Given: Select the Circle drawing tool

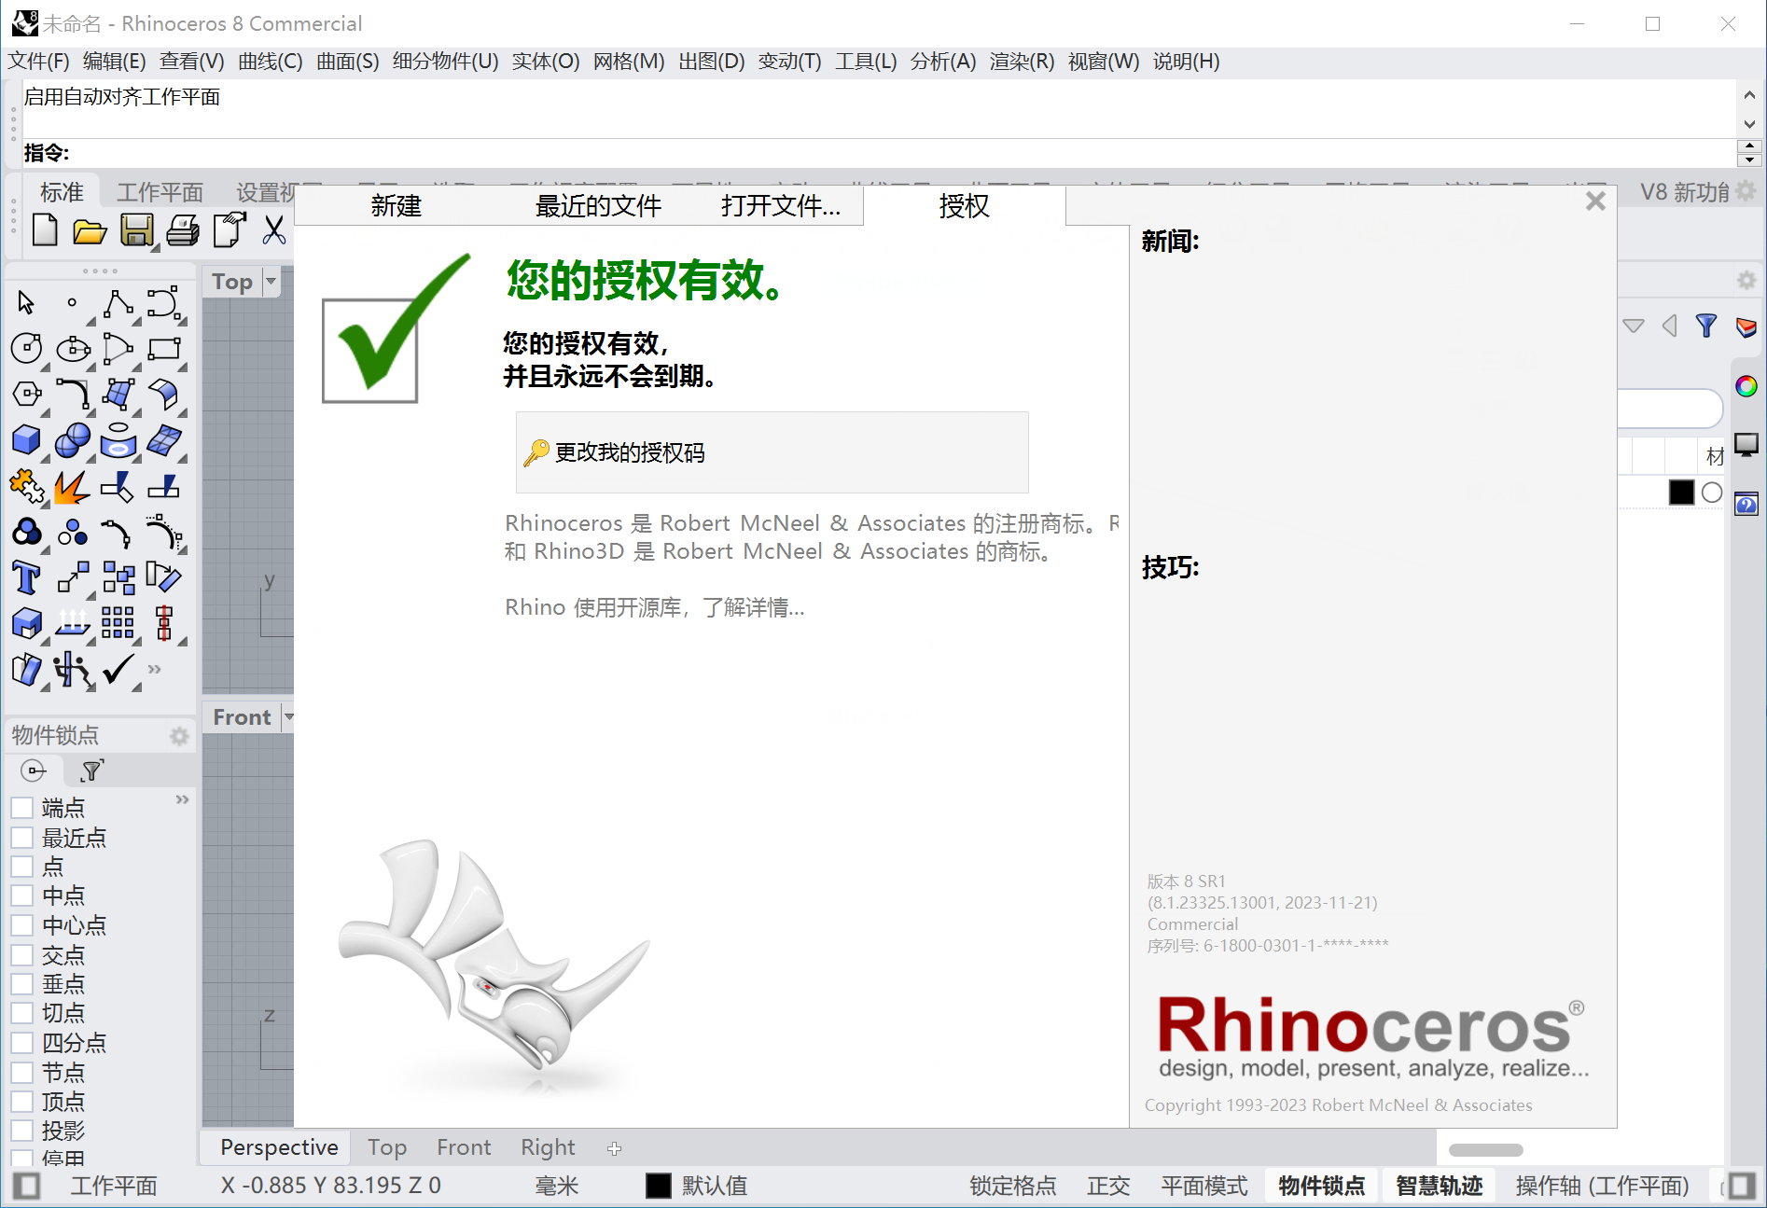Looking at the screenshot, I should [26, 348].
